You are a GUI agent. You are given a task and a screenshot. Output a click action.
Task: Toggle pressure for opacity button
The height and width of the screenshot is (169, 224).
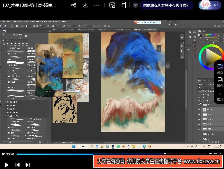coord(48,26)
